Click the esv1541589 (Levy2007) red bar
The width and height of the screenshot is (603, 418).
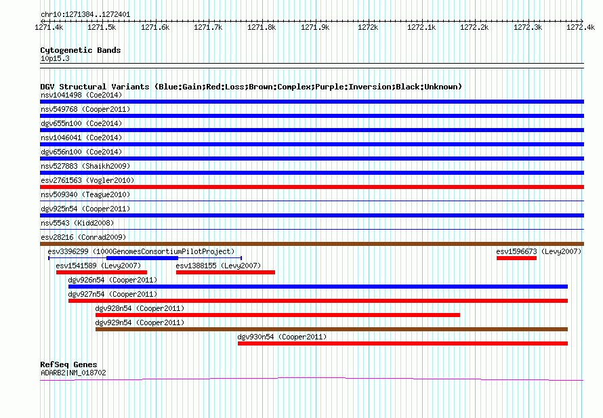coord(102,272)
